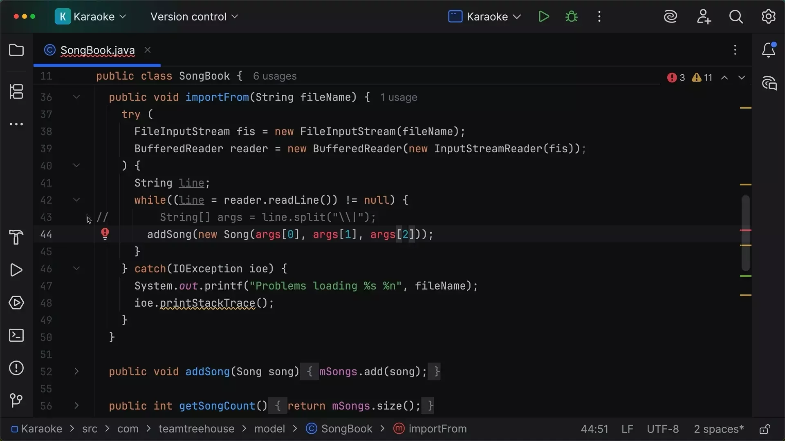
Task: Run the Karaoke application
Action: point(543,16)
